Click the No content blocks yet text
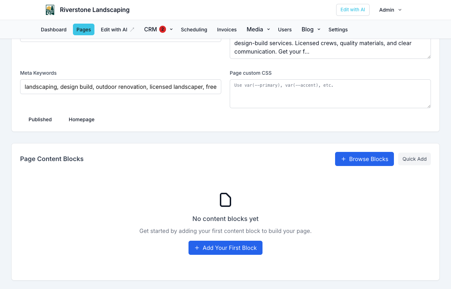 225,219
